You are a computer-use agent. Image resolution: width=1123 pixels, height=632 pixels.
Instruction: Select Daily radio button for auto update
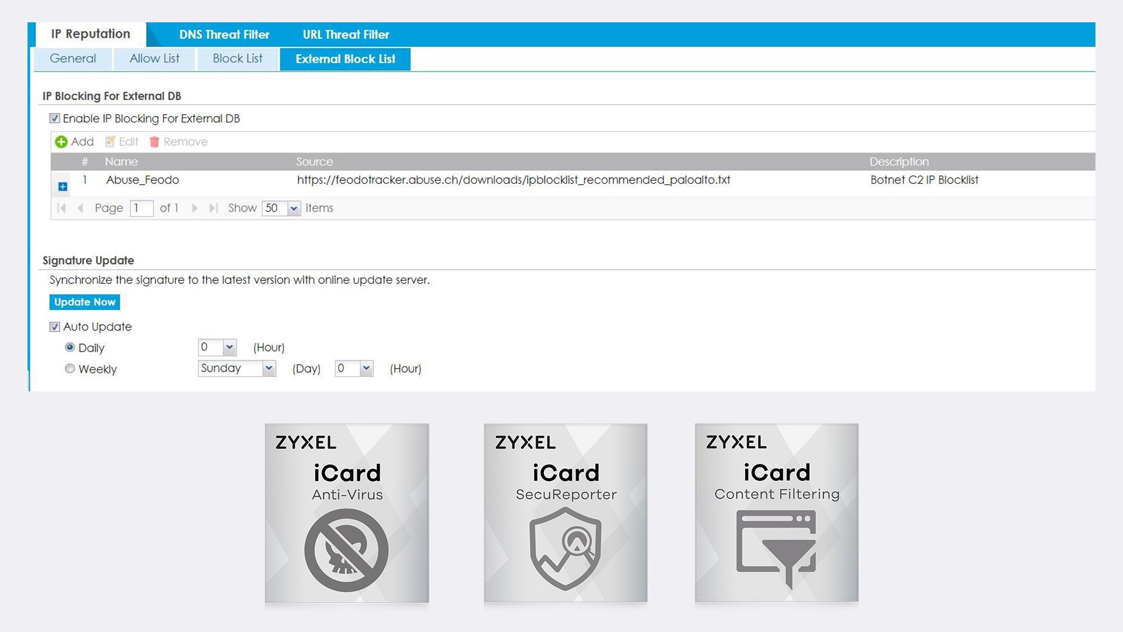click(x=68, y=346)
